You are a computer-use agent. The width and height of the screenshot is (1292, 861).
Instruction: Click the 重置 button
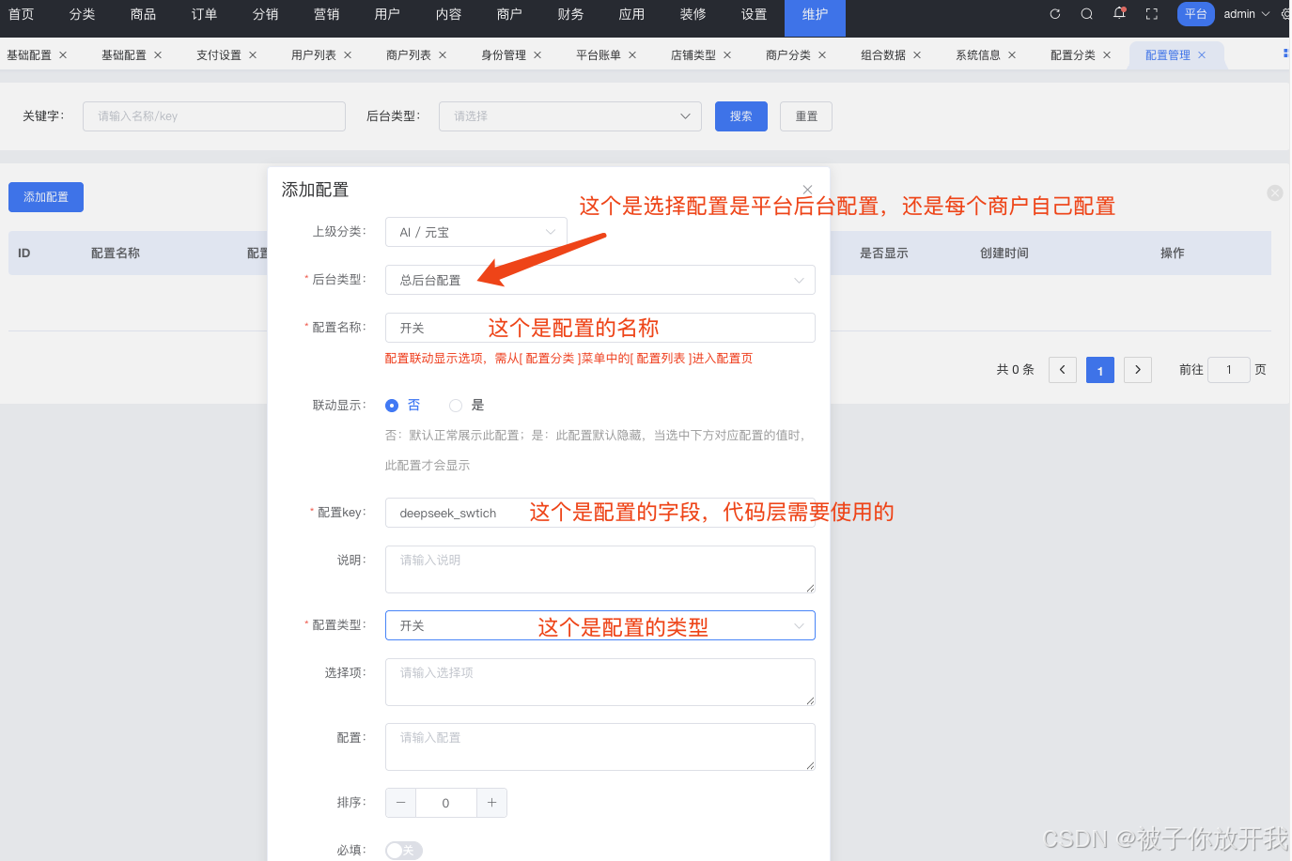(806, 116)
